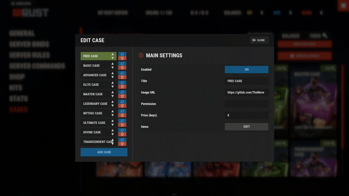The height and width of the screenshot is (196, 349).
Task: Delete the Divine Case
Action: [x=122, y=134]
